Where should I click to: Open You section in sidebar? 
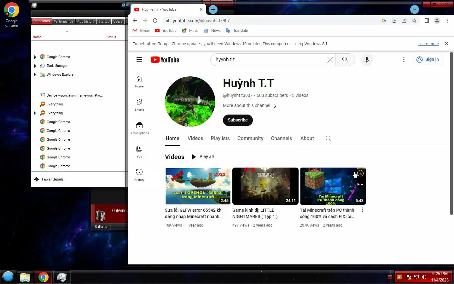pyautogui.click(x=139, y=152)
